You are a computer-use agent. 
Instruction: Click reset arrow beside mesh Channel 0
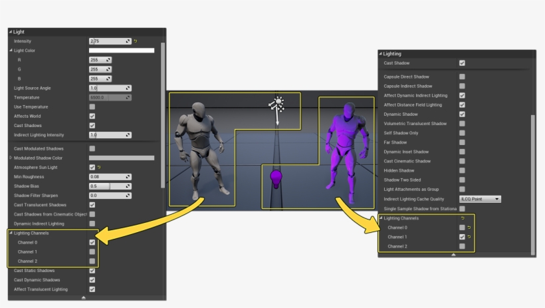(469, 228)
